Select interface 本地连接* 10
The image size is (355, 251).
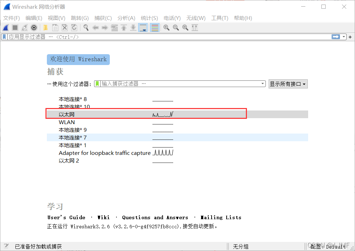coord(178,106)
